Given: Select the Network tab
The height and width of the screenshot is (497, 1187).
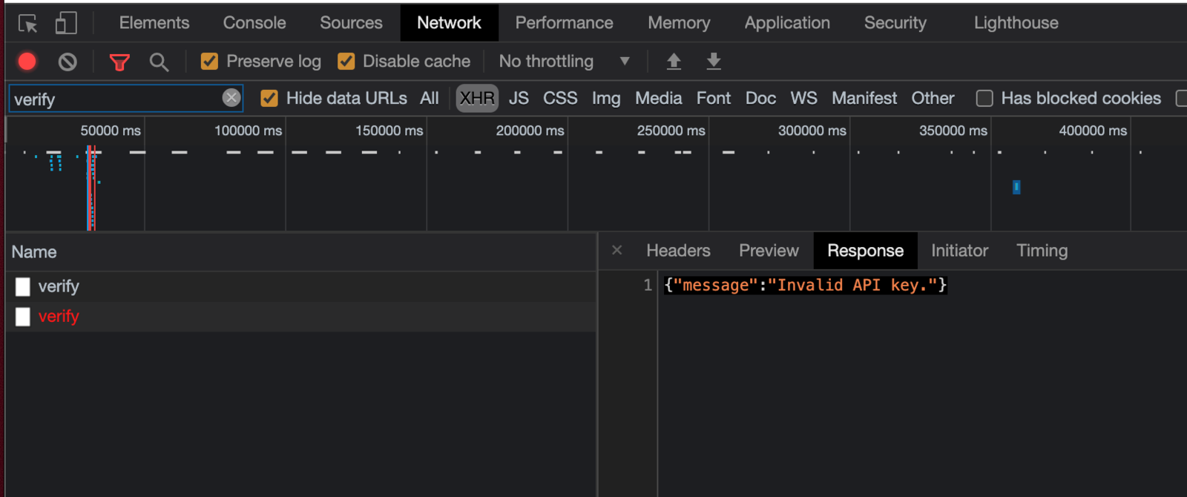Looking at the screenshot, I should click(449, 23).
